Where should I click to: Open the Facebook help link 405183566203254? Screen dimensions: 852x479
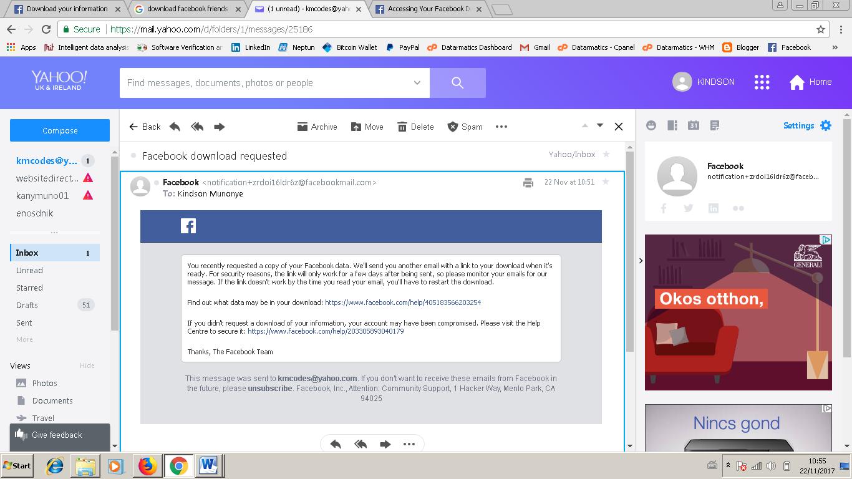[403, 302]
